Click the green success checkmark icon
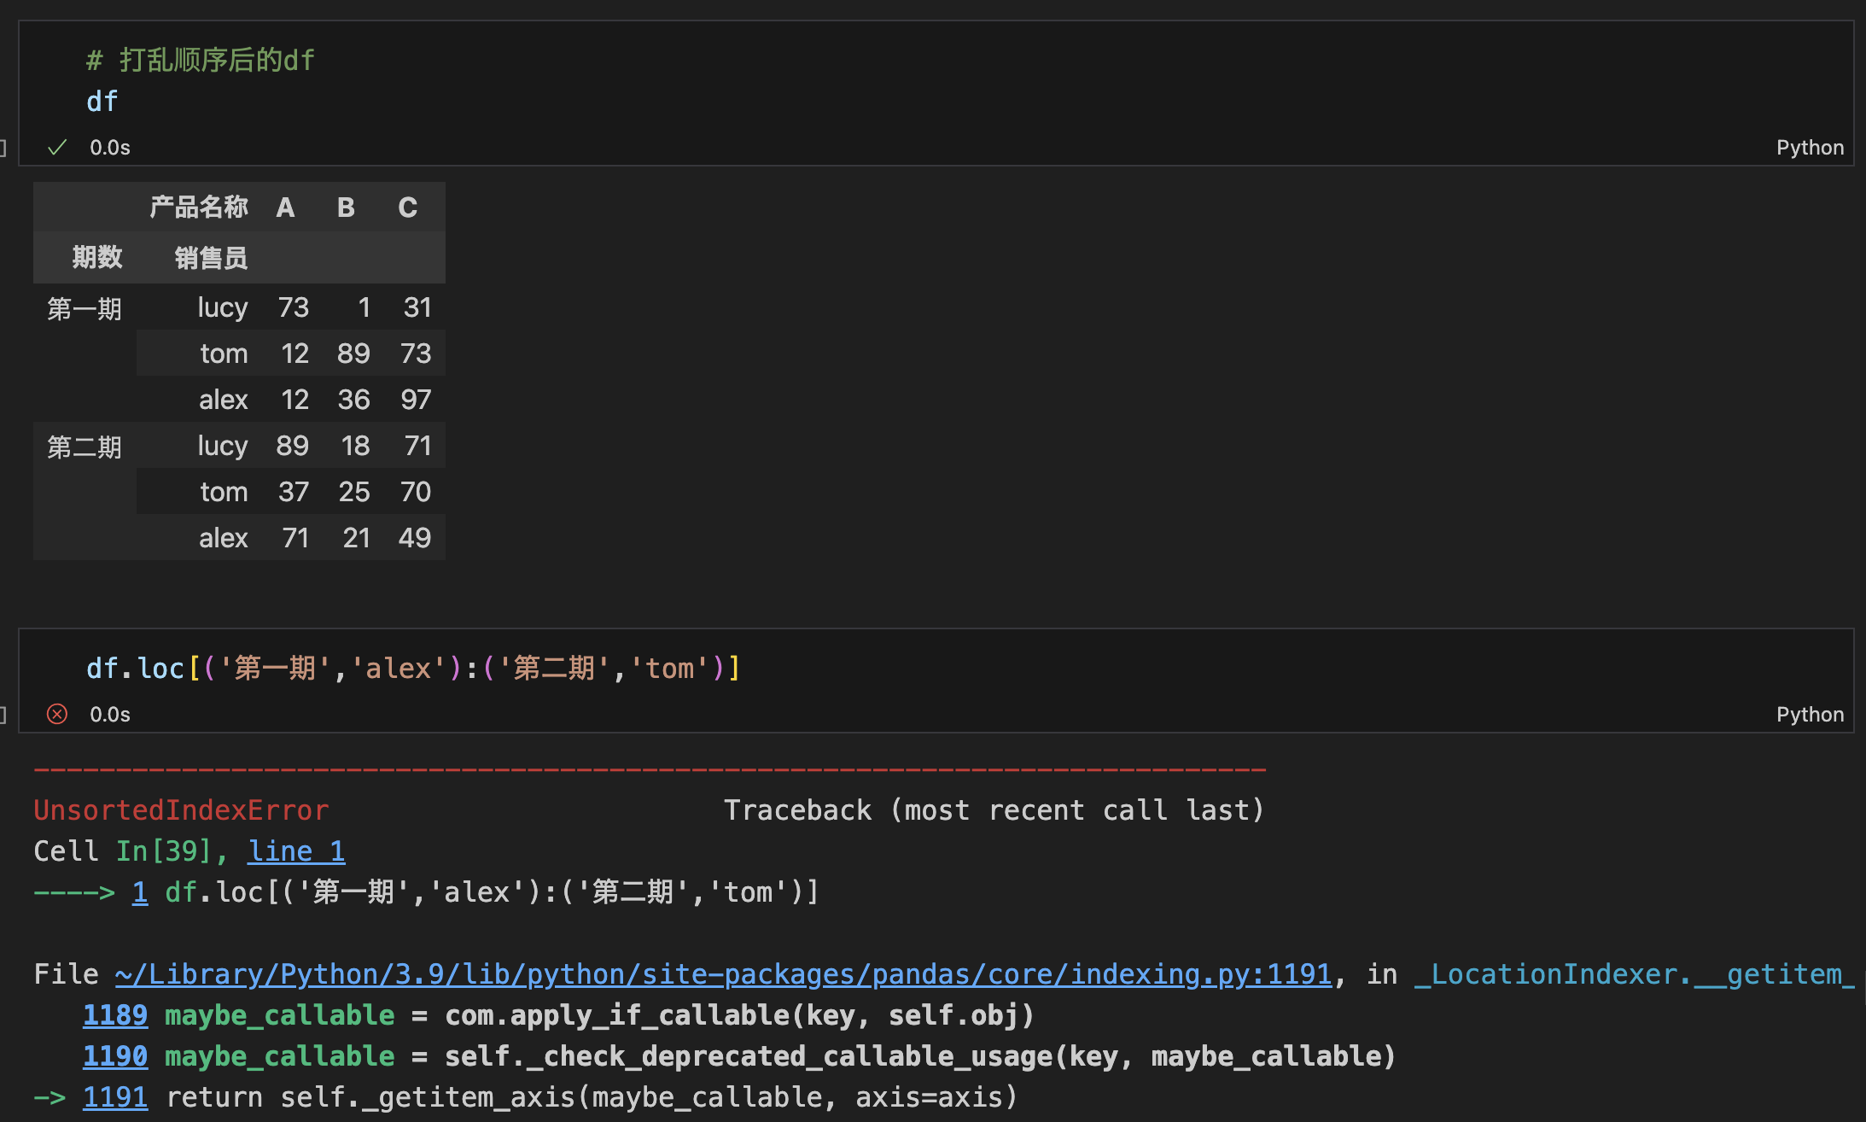The width and height of the screenshot is (1866, 1122). pyautogui.click(x=57, y=148)
